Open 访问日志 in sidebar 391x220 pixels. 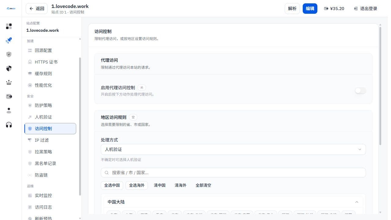pyautogui.click(x=50, y=207)
